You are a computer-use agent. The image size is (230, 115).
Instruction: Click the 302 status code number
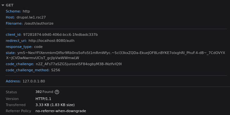click(x=39, y=92)
